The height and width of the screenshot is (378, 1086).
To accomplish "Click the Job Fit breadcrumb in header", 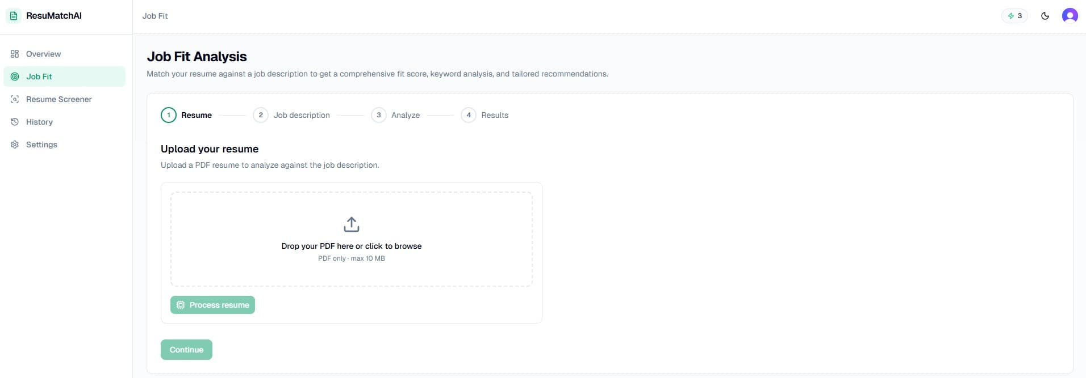I will click(155, 16).
